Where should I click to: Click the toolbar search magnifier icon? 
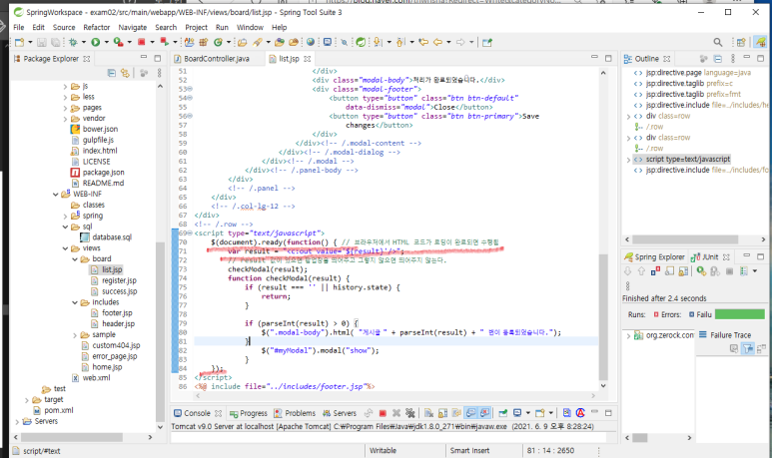click(x=718, y=42)
